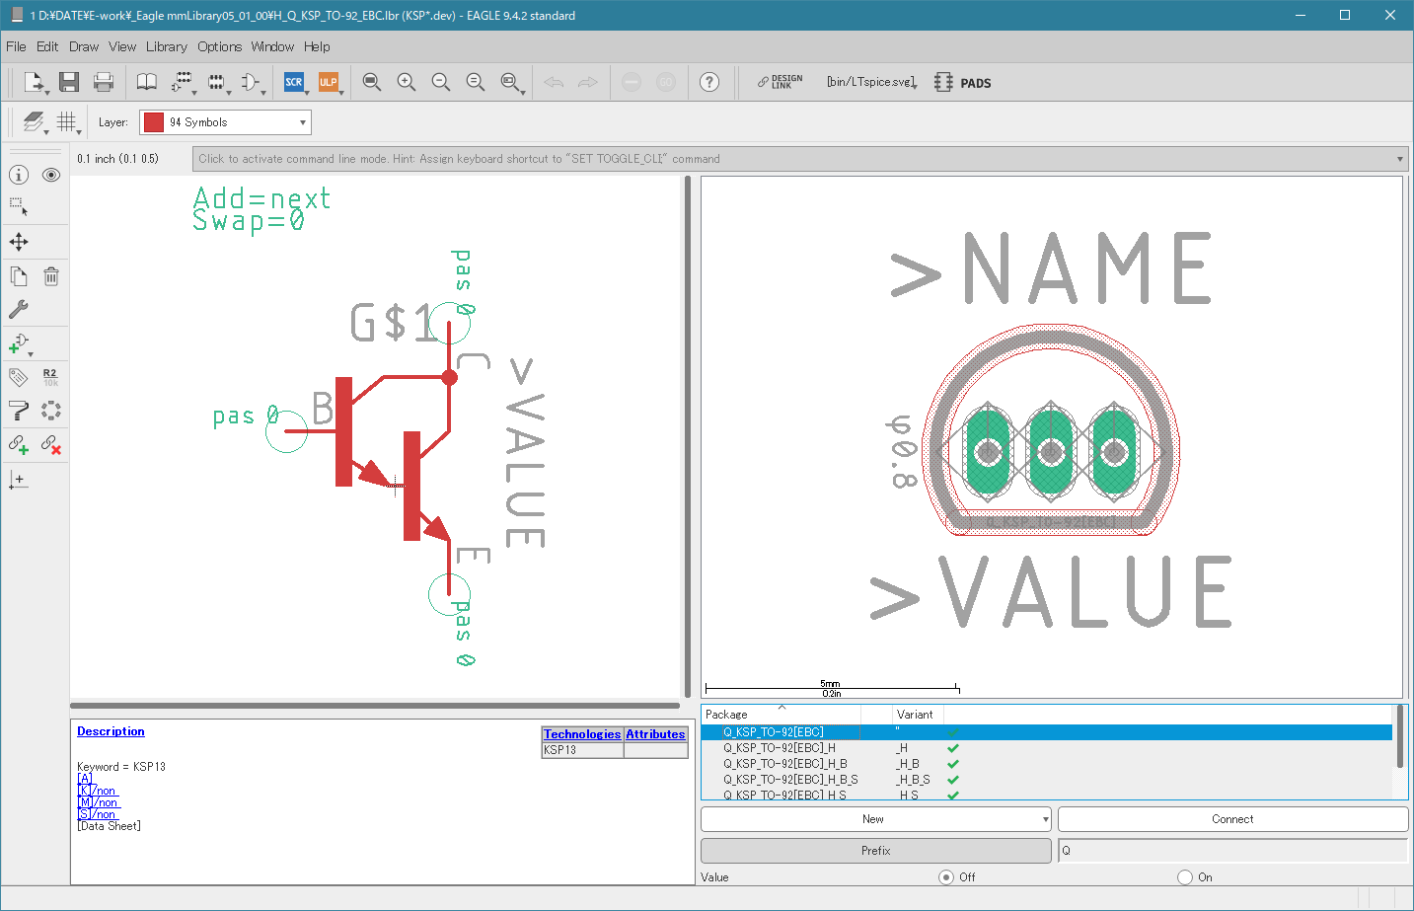Click the red layer color swatch
This screenshot has width=1414, height=911.
click(153, 122)
